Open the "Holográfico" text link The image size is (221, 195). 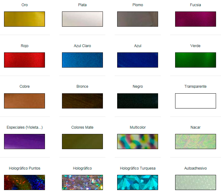click(82, 168)
